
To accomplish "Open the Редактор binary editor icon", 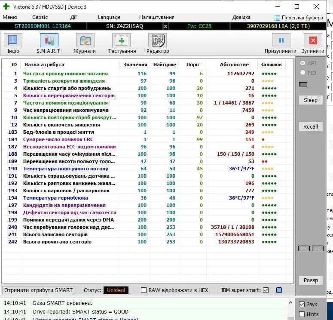I will coord(158,40).
